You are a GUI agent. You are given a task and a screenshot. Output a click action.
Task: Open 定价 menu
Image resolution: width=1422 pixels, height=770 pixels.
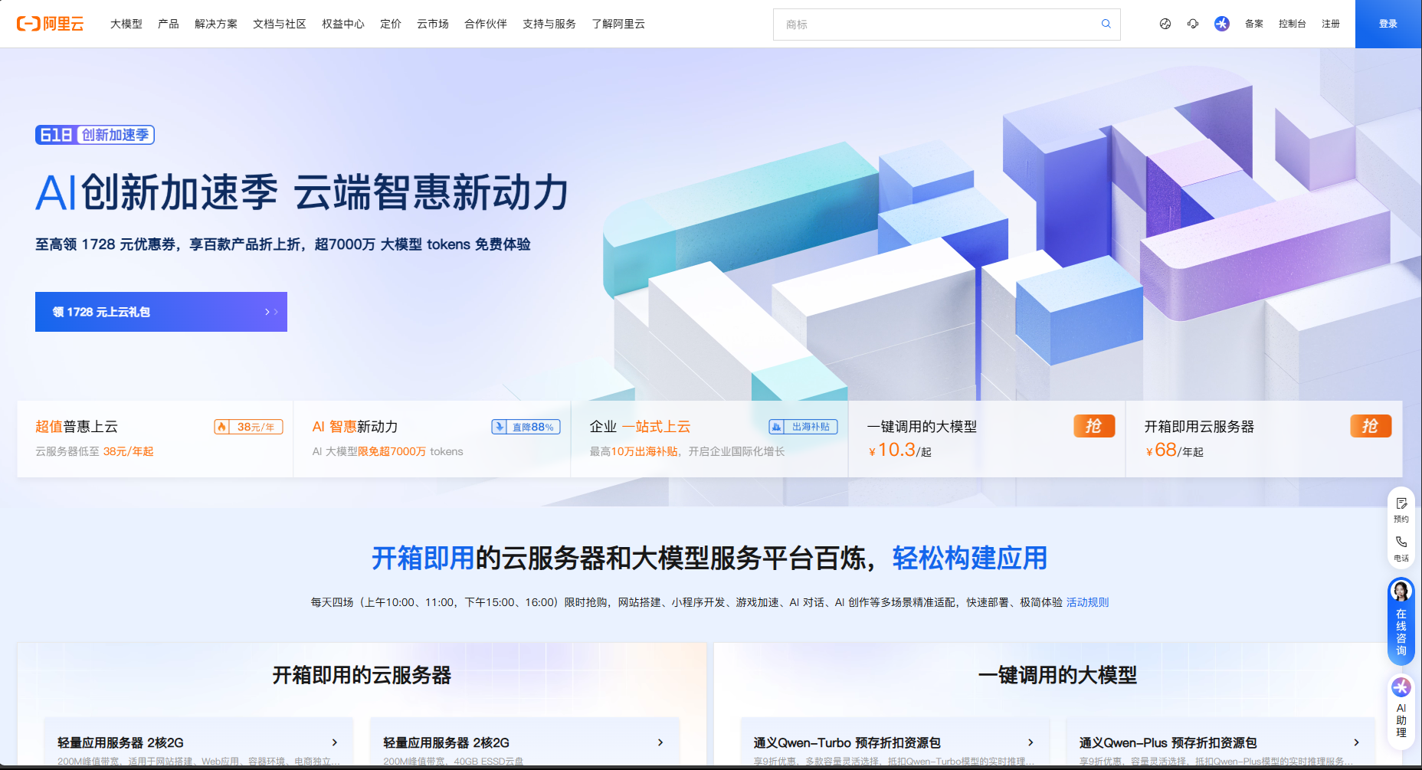tap(391, 24)
